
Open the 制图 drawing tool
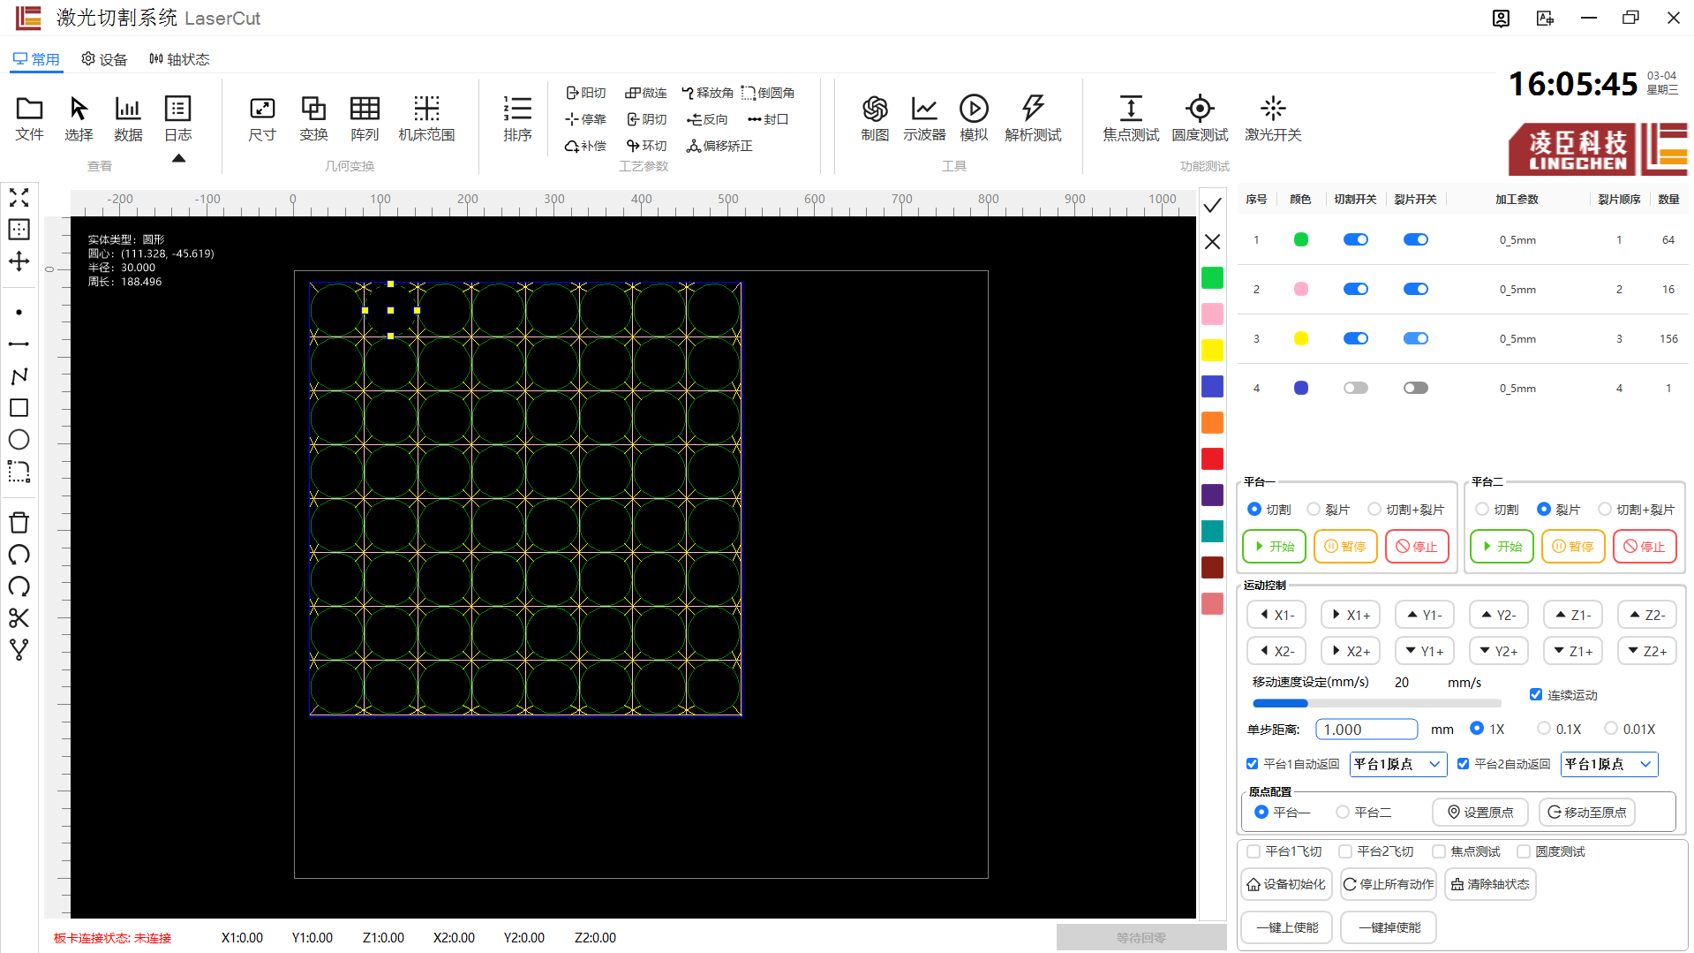pos(875,118)
